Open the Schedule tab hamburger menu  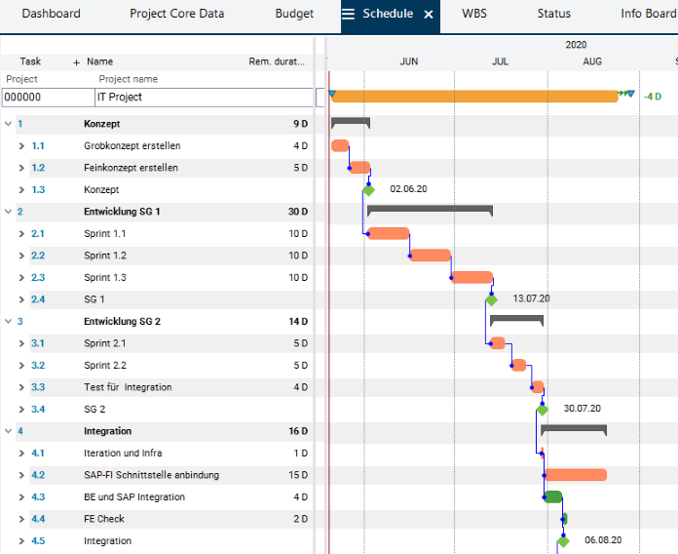point(348,15)
